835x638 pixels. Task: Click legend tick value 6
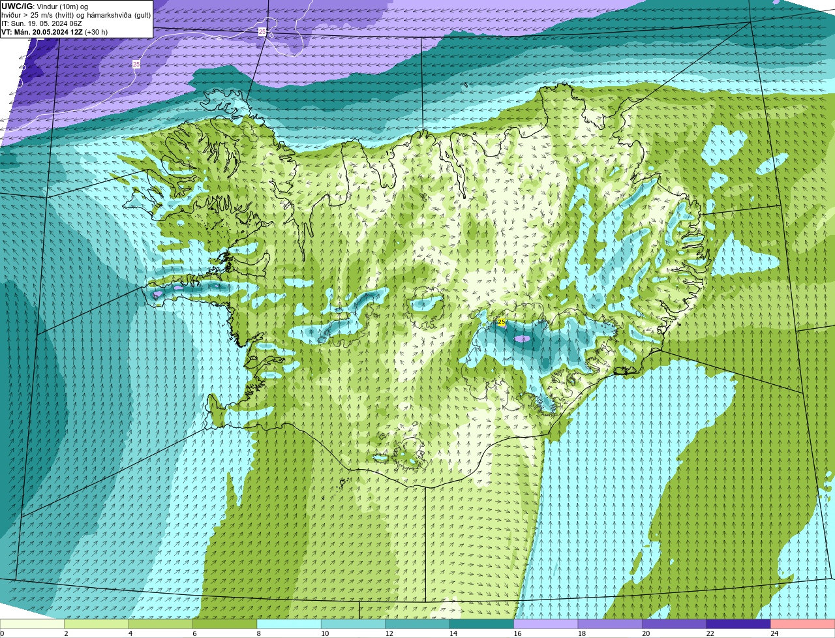(194, 633)
